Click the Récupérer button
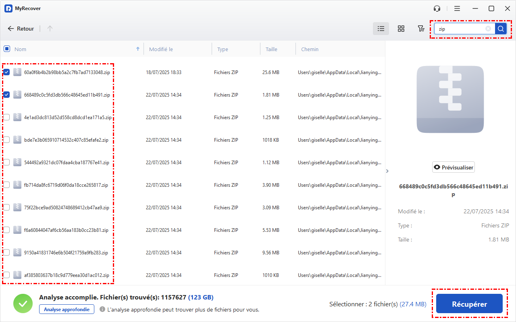Image resolution: width=516 pixels, height=322 pixels. pyautogui.click(x=469, y=304)
